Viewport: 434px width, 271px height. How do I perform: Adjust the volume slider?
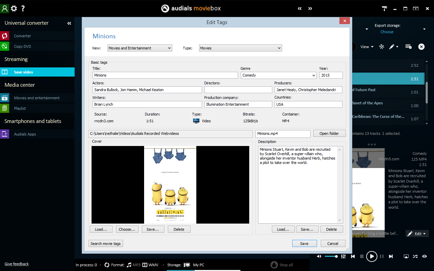pyautogui.click(x=331, y=256)
